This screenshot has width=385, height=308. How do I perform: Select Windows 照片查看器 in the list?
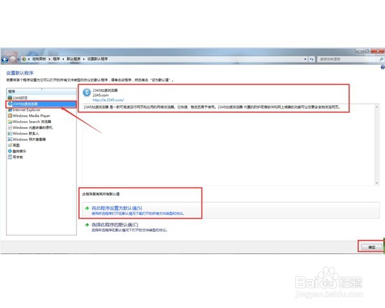pyautogui.click(x=42, y=139)
